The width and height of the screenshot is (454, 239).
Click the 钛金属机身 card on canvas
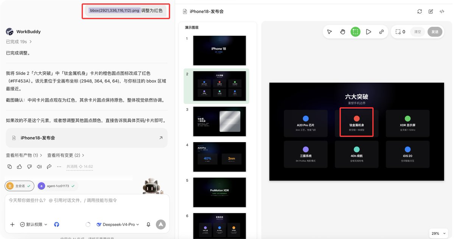click(x=356, y=123)
